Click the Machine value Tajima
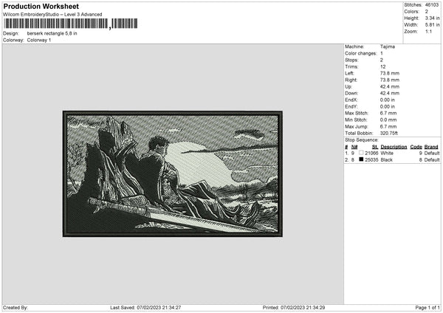 point(388,47)
